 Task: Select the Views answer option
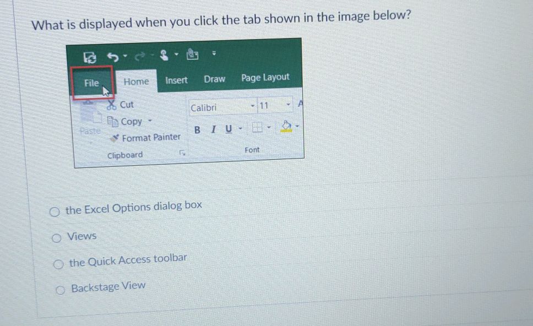pyautogui.click(x=57, y=237)
